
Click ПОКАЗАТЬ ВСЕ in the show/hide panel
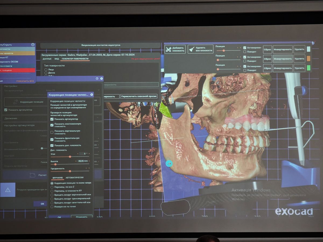click(x=25, y=81)
